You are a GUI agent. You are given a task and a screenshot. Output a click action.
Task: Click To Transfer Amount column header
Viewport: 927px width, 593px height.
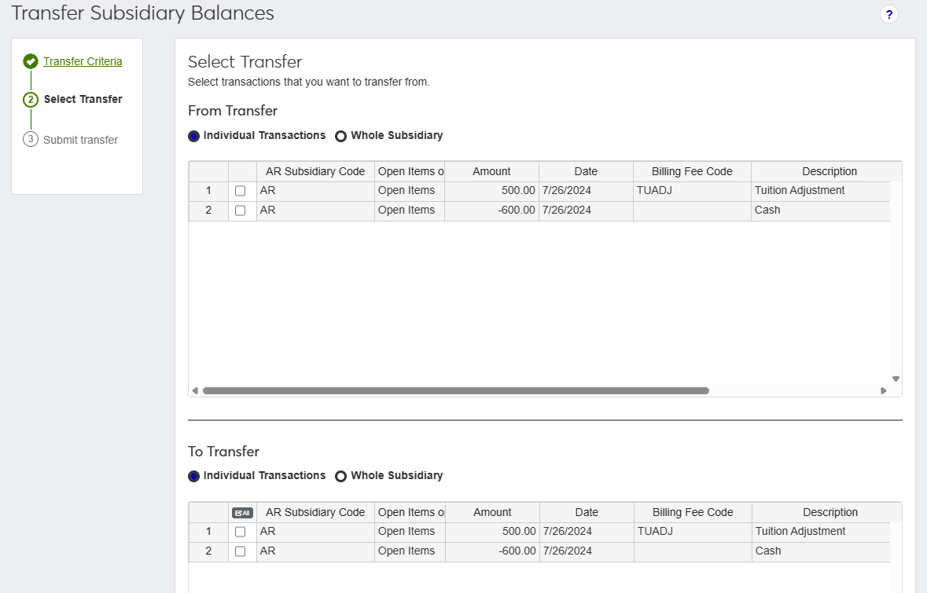(x=492, y=512)
